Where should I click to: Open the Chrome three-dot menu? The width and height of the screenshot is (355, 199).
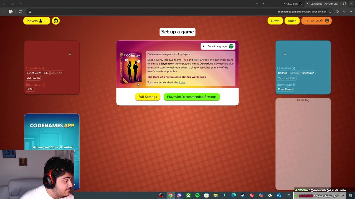4,12
